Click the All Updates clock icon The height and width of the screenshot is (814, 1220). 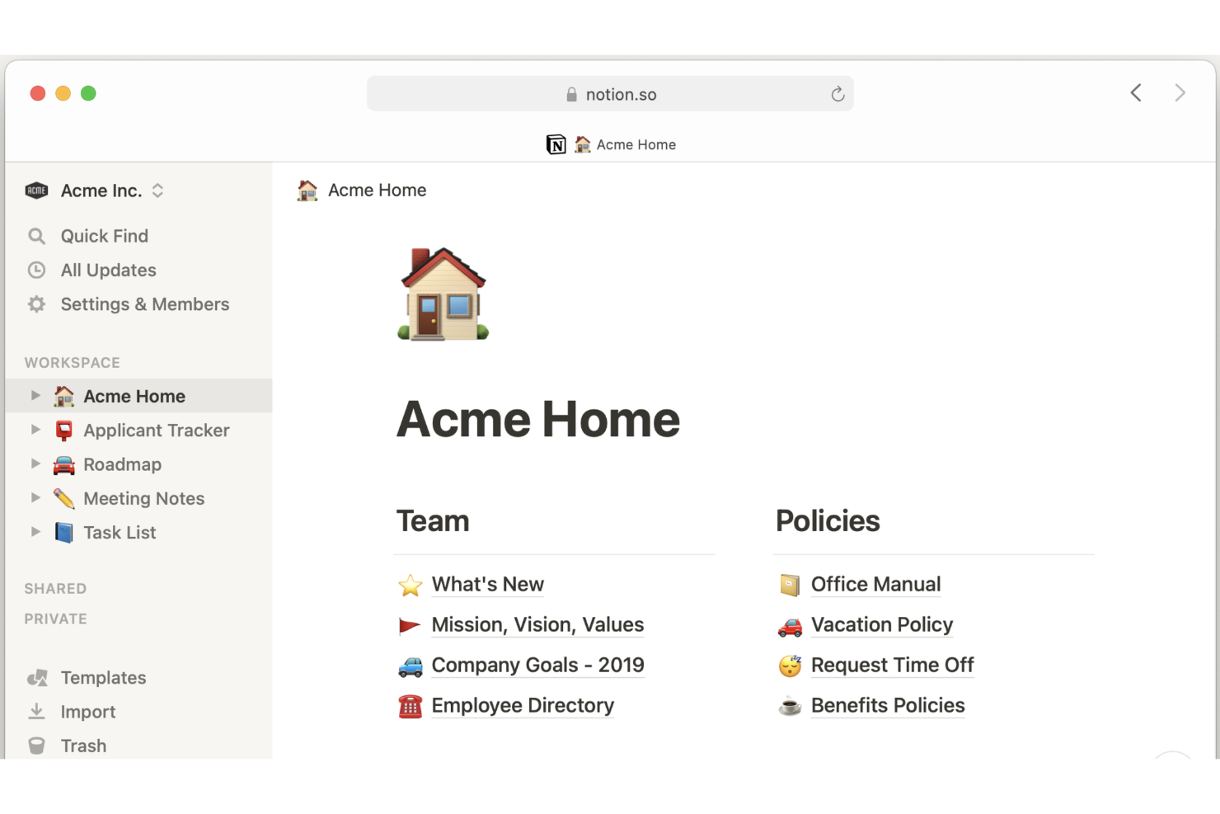pos(37,270)
